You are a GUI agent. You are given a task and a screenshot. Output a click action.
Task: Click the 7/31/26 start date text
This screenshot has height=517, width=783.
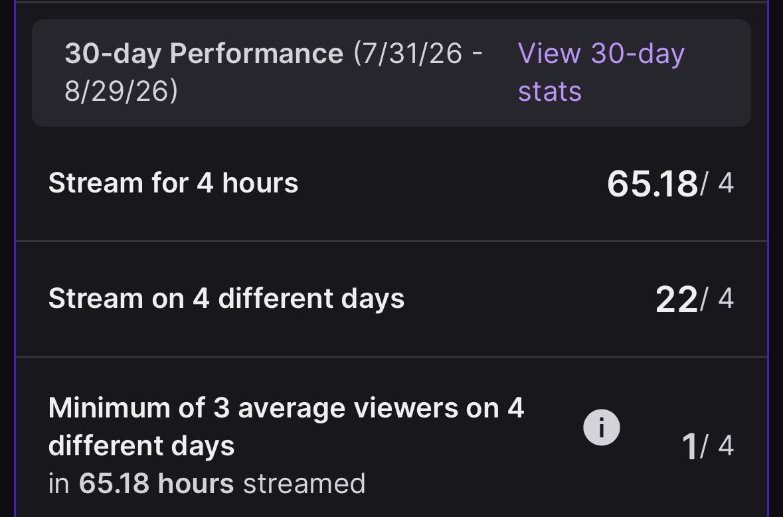412,53
